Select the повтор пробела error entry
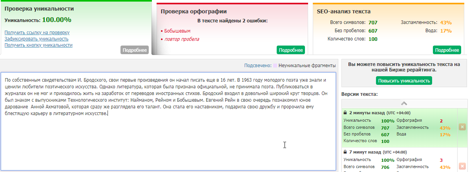 182,39
